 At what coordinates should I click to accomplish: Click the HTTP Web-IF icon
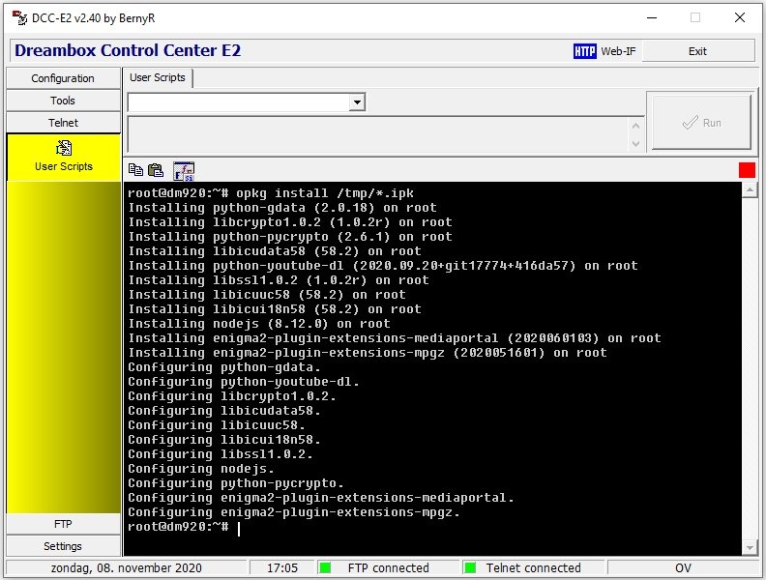coord(584,51)
